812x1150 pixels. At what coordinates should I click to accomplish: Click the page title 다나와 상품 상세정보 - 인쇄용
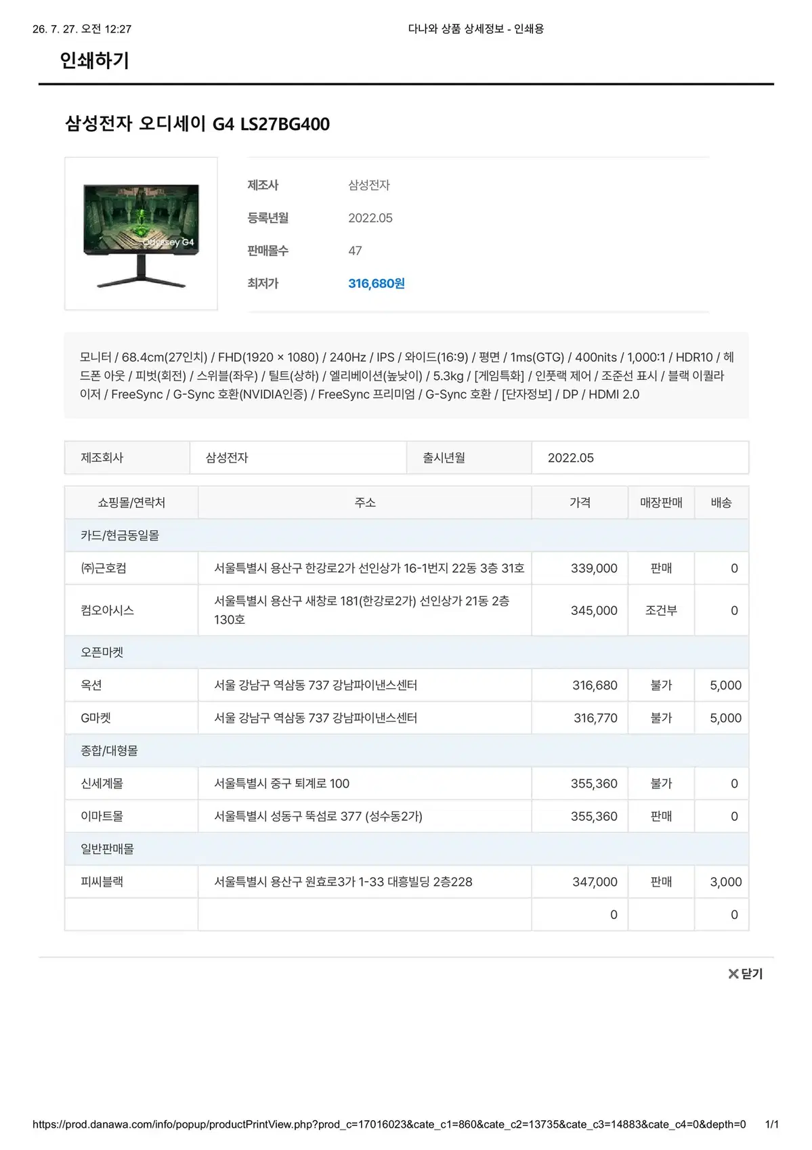pyautogui.click(x=476, y=28)
